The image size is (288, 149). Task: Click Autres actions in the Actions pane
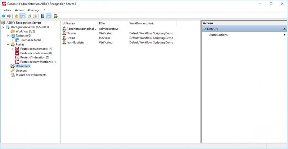(x=219, y=35)
